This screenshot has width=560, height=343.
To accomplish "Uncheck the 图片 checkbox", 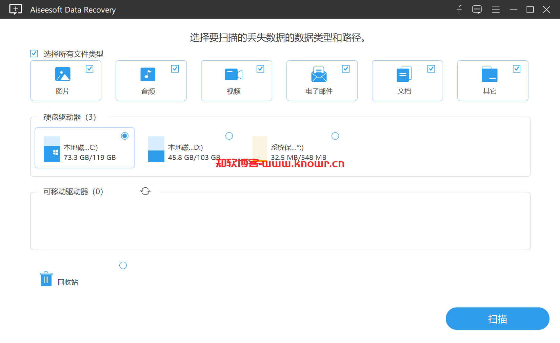I will coord(89,69).
